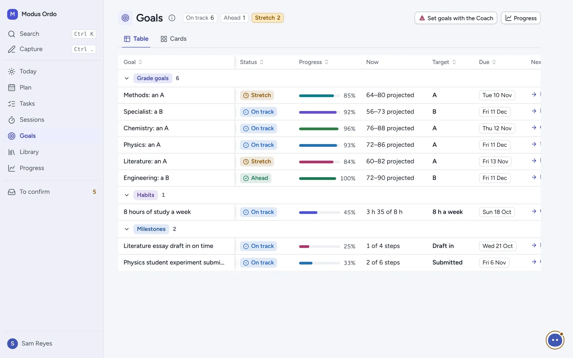Click the Modus Ordo logo
The height and width of the screenshot is (358, 573).
(13, 14)
